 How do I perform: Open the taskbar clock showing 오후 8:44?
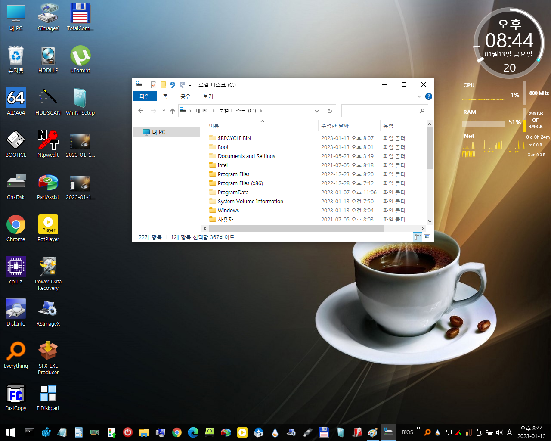point(531,432)
